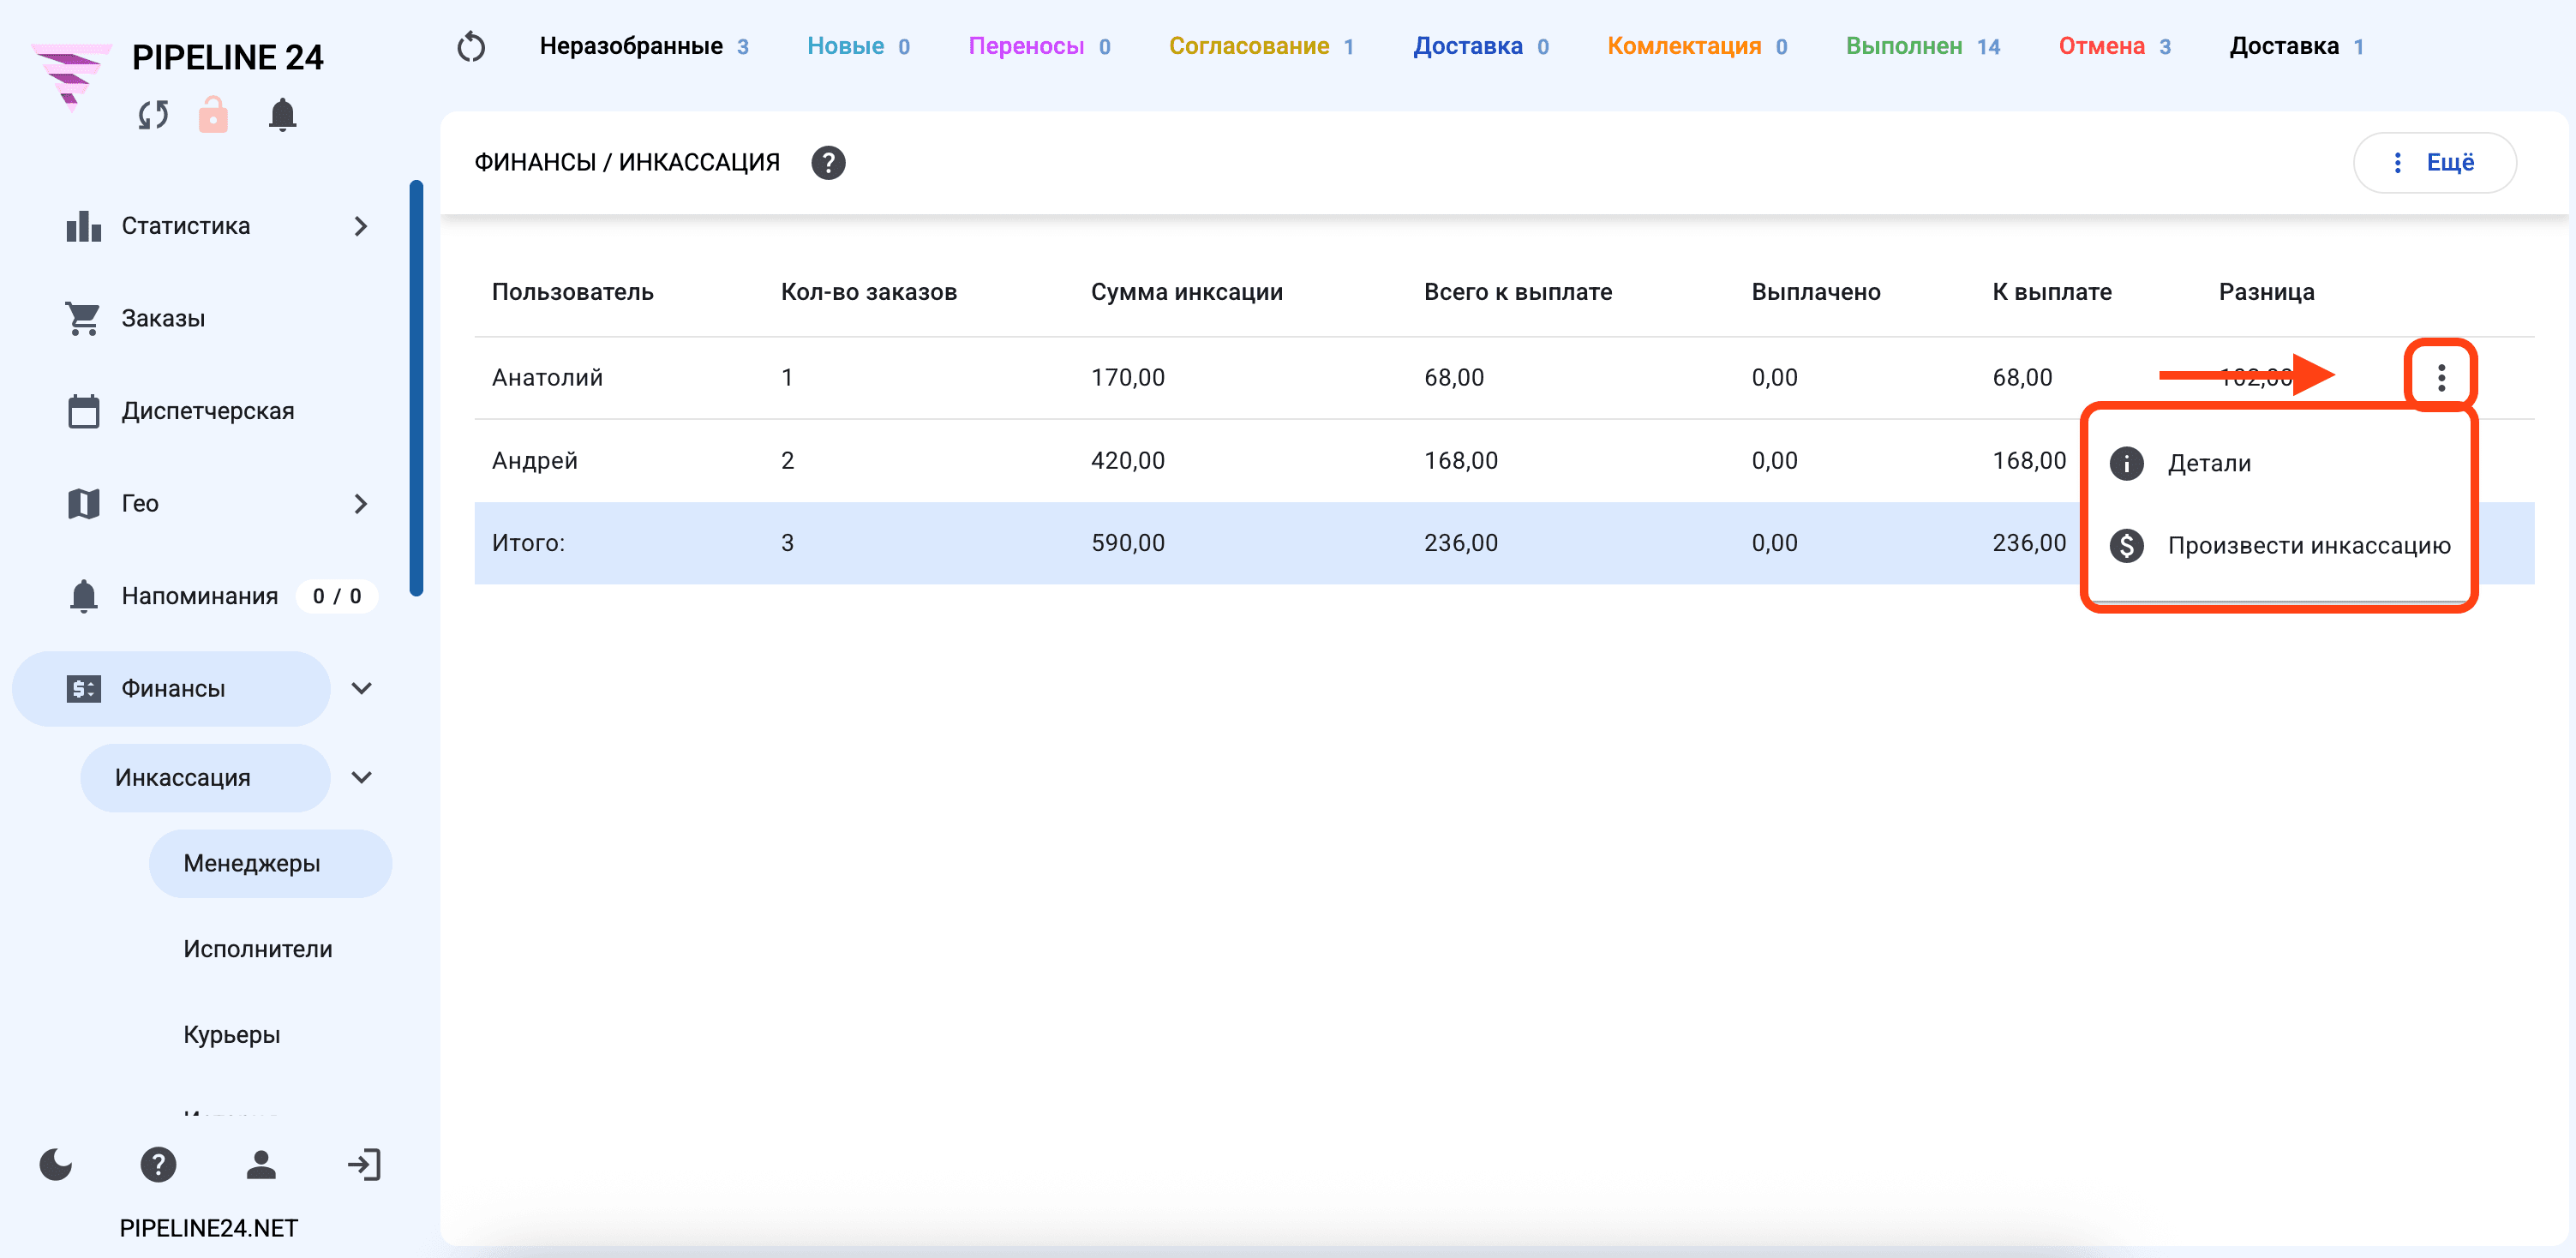2576x1258 pixels.
Task: Switch to the Неразобранные tab
Action: [x=644, y=46]
